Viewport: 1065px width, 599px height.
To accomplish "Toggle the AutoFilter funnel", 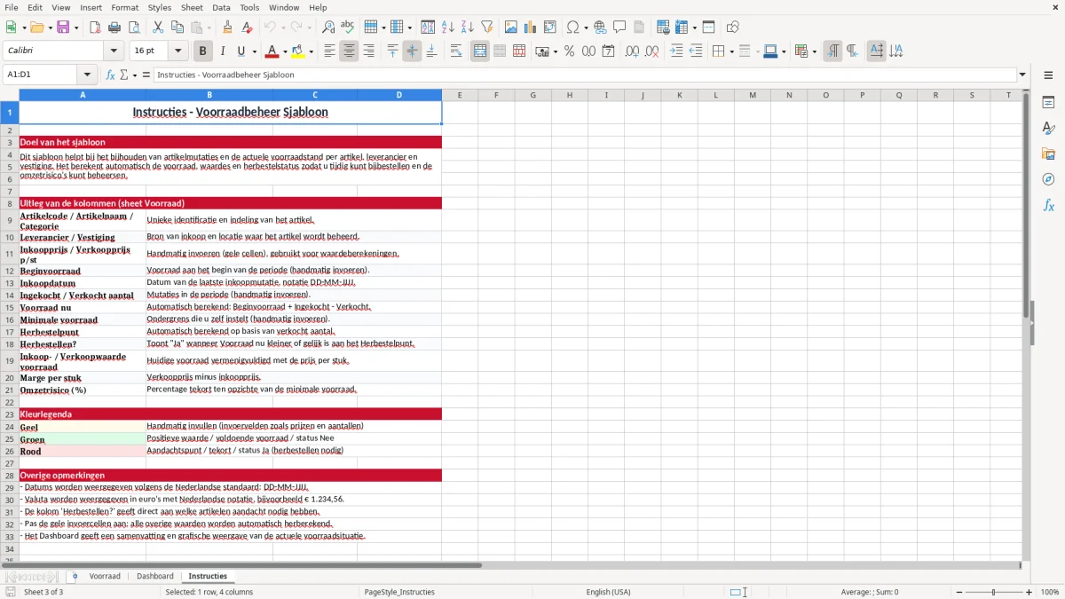I will pos(487,28).
